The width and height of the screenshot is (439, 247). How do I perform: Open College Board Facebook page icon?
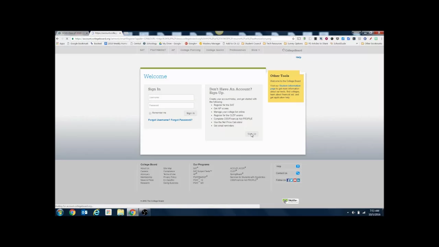[x=288, y=180]
